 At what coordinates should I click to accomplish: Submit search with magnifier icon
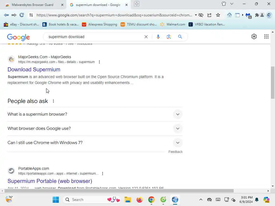(x=180, y=37)
